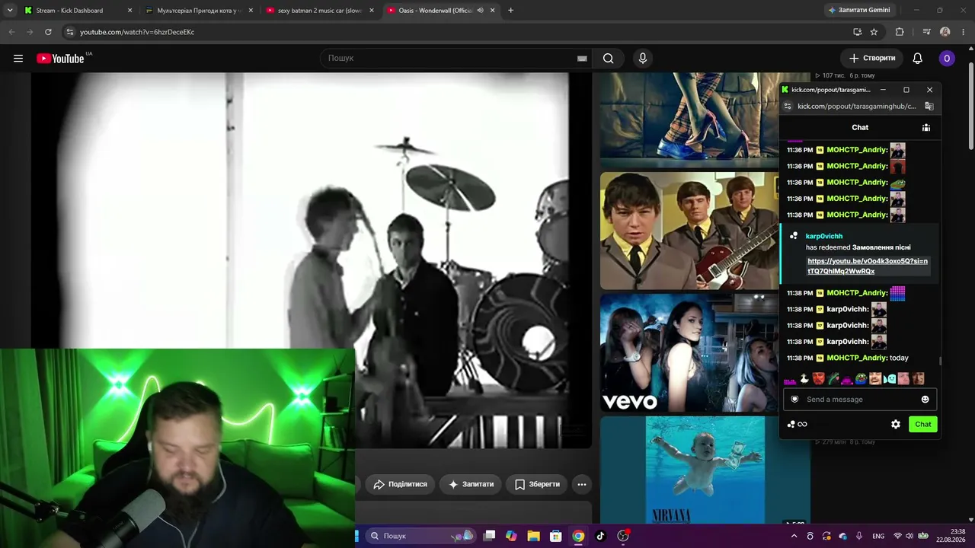This screenshot has height=548, width=975.
Task: Bookmark this page with the star icon
Action: click(874, 32)
